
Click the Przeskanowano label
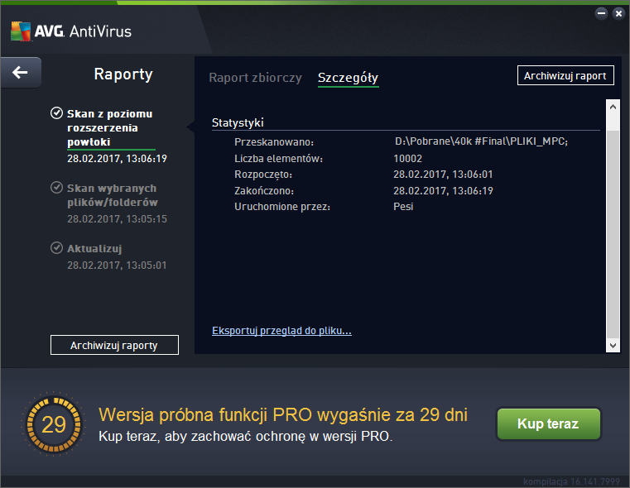(274, 142)
